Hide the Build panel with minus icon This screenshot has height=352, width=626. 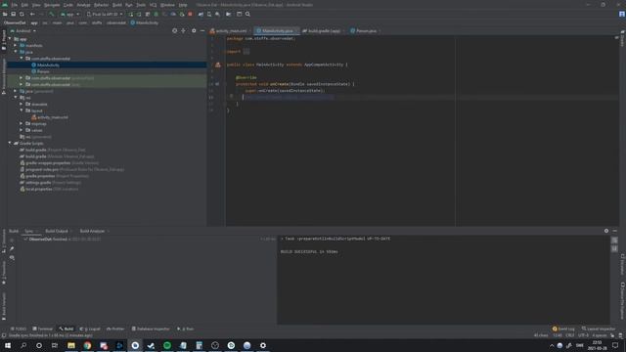pos(615,231)
